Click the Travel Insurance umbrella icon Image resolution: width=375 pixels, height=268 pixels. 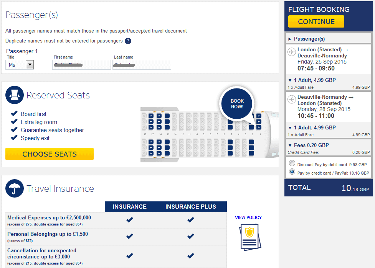click(x=15, y=188)
